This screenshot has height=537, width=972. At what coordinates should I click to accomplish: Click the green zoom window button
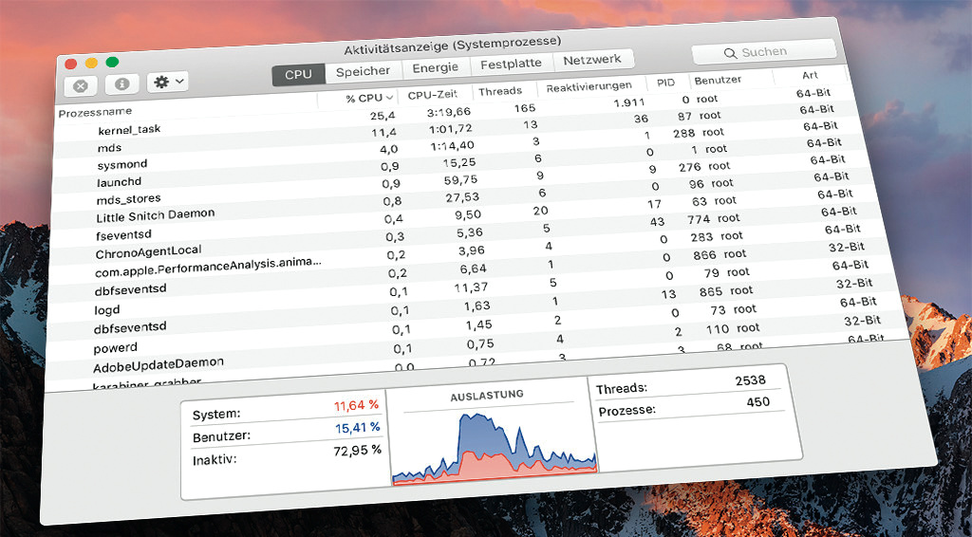point(112,62)
